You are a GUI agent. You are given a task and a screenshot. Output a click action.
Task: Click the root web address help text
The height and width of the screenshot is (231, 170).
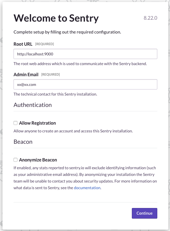tap(80, 64)
